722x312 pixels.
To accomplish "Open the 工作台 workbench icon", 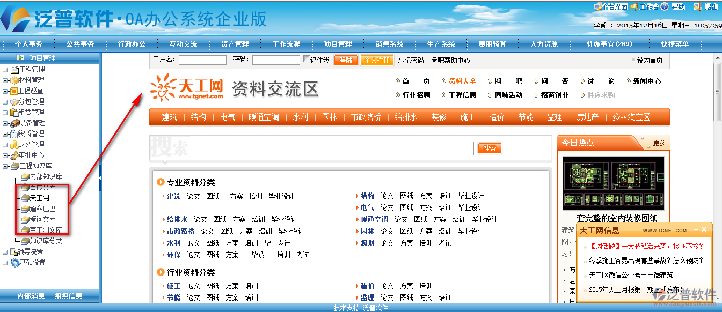I will coord(634,7).
